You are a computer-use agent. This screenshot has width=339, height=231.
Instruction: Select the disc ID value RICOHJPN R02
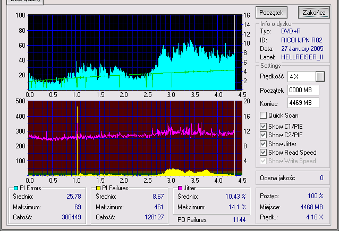302,40
